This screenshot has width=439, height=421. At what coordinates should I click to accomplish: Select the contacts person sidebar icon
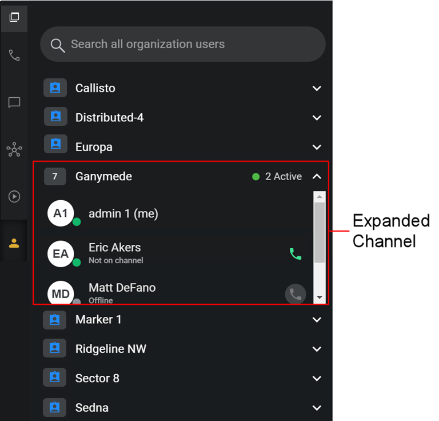pos(14,243)
